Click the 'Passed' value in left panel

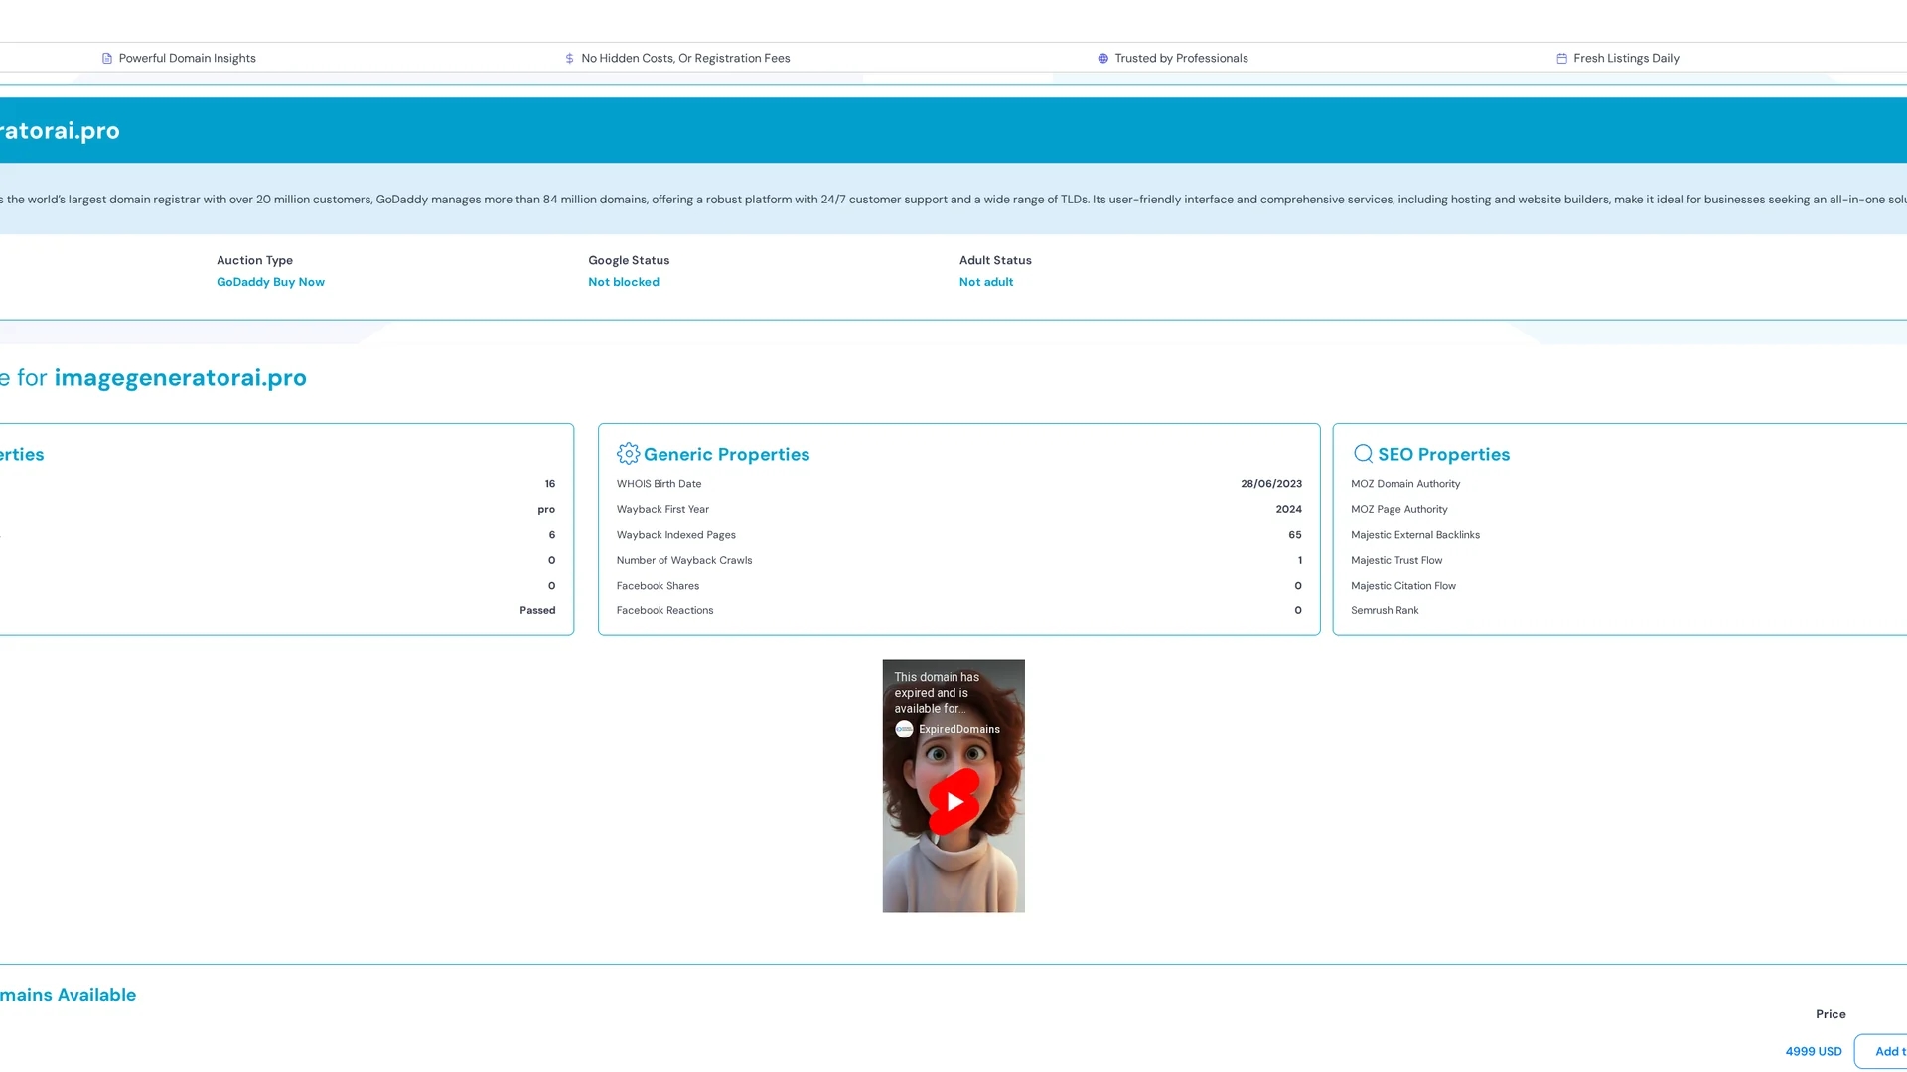537,611
